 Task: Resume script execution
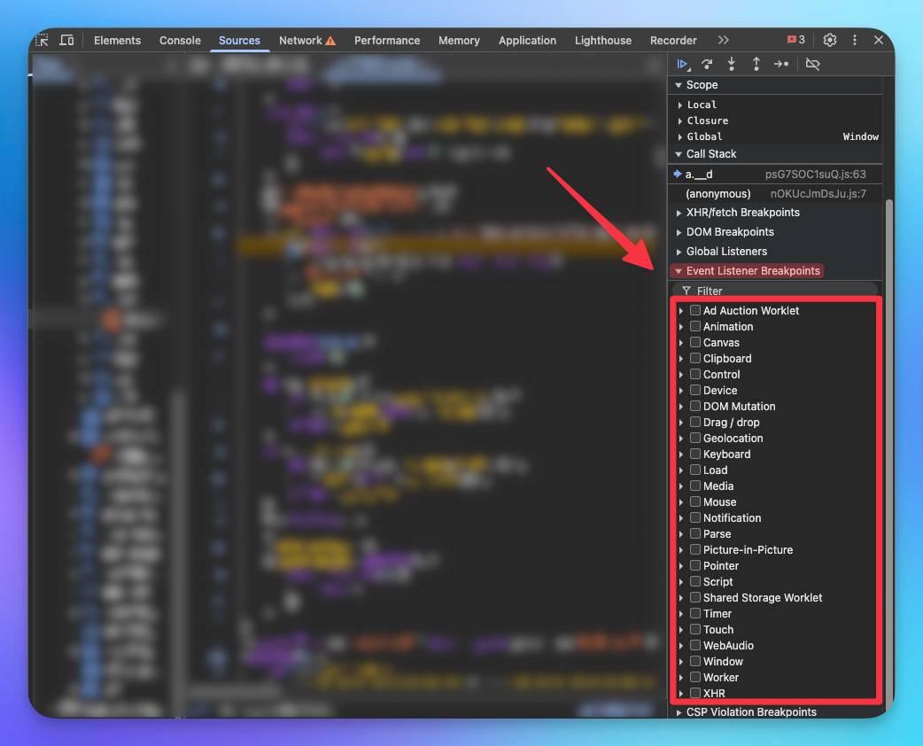tap(683, 64)
